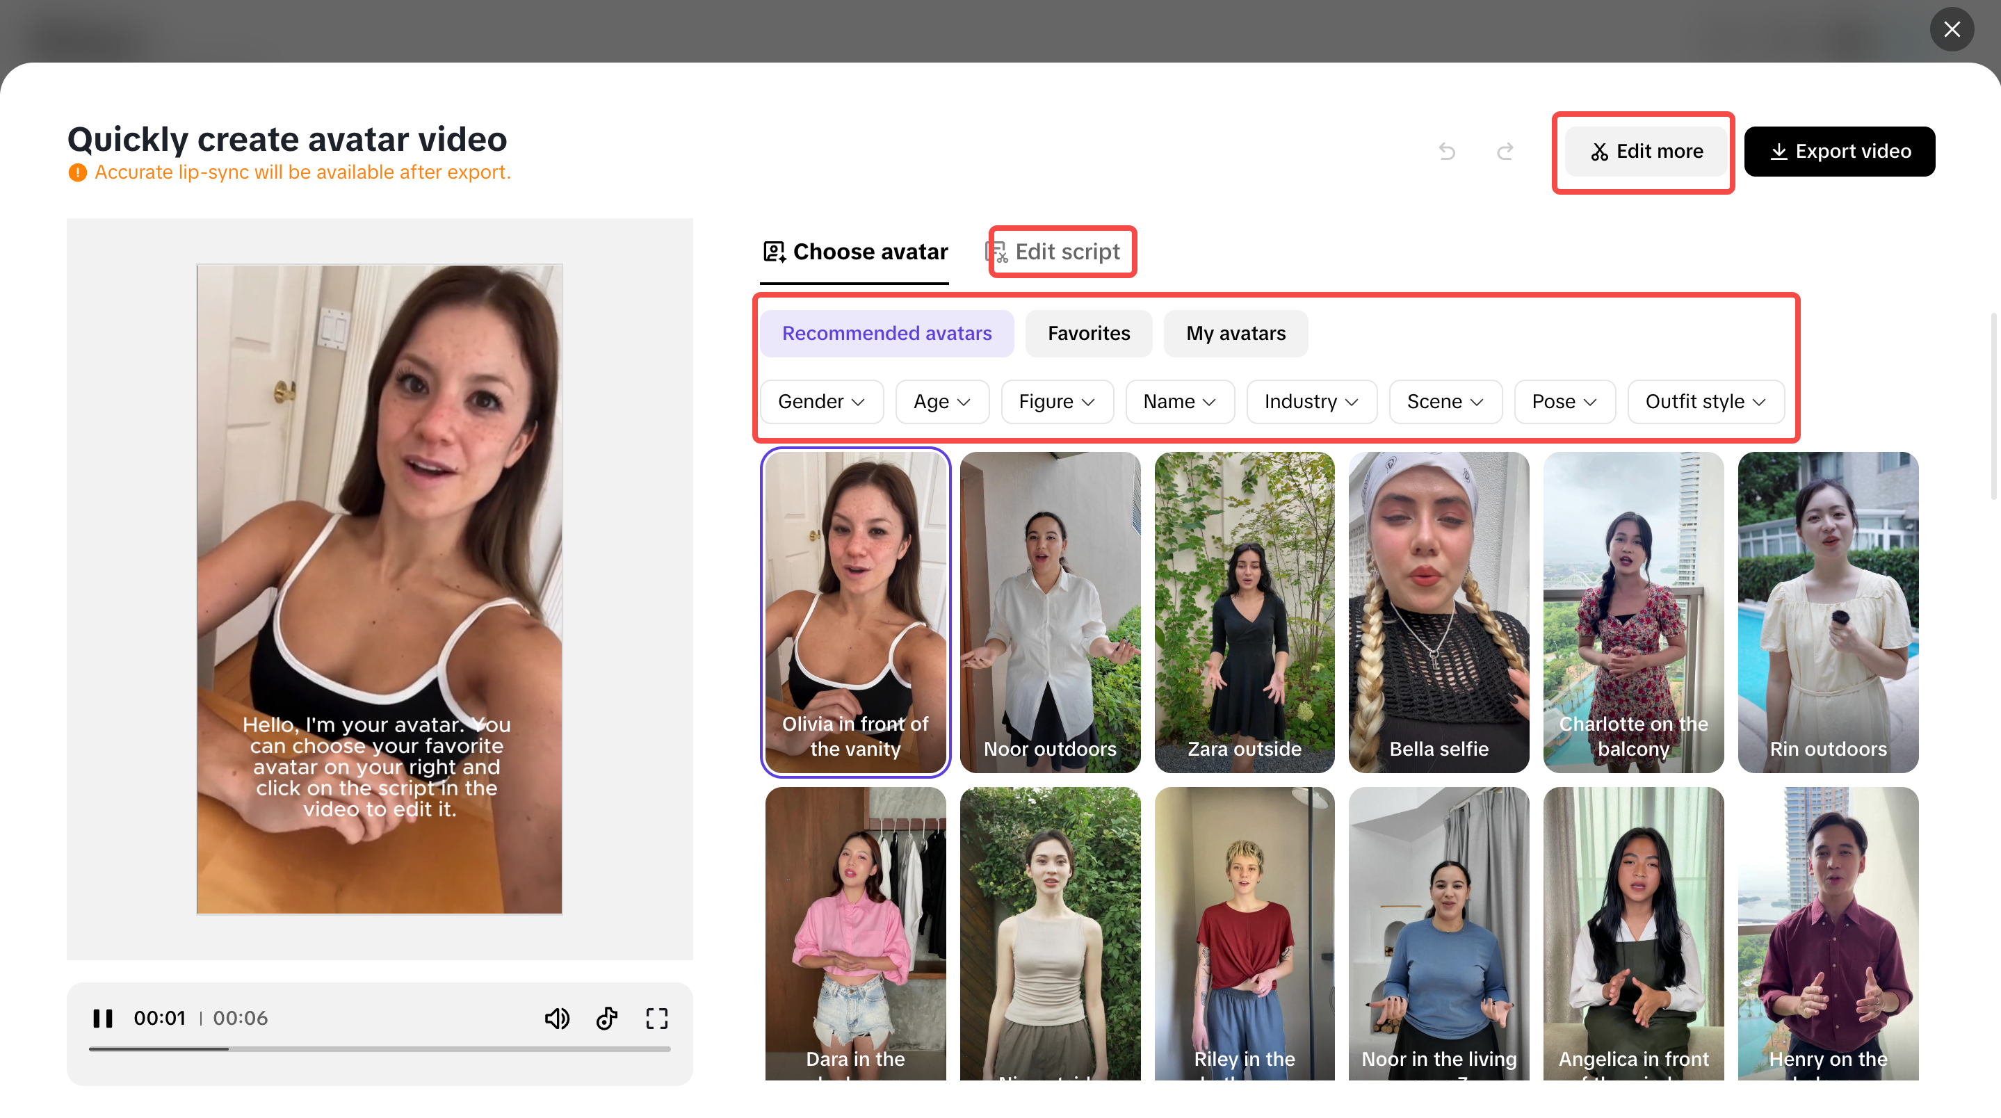
Task: Click the Edit more button
Action: (x=1646, y=152)
